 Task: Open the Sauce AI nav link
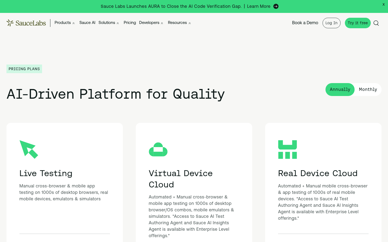87,23
